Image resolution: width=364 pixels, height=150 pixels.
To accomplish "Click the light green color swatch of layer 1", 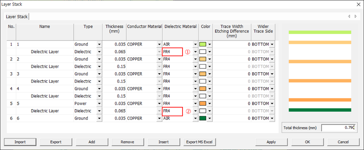I will (x=203, y=45).
